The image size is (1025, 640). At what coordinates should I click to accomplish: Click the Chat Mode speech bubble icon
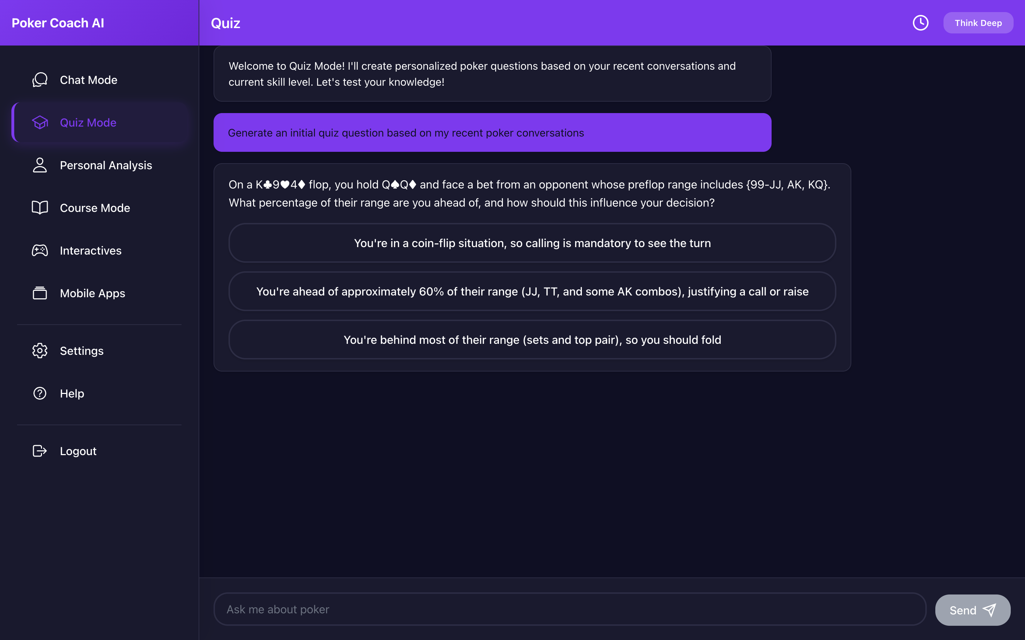[40, 80]
